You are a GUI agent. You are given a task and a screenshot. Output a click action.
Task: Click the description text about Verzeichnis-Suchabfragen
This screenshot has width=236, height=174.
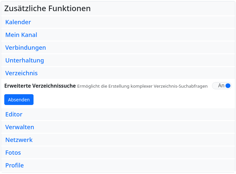click(142, 86)
